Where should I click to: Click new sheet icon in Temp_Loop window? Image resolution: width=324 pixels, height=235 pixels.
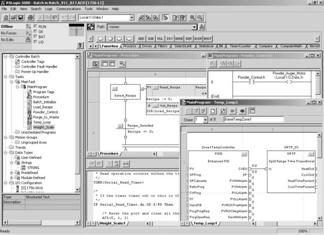pos(213,111)
